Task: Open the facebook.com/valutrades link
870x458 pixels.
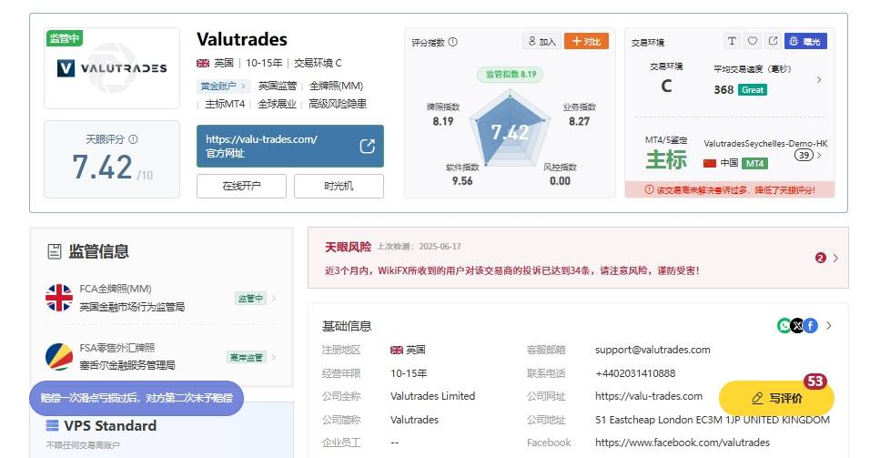Action: point(683,443)
